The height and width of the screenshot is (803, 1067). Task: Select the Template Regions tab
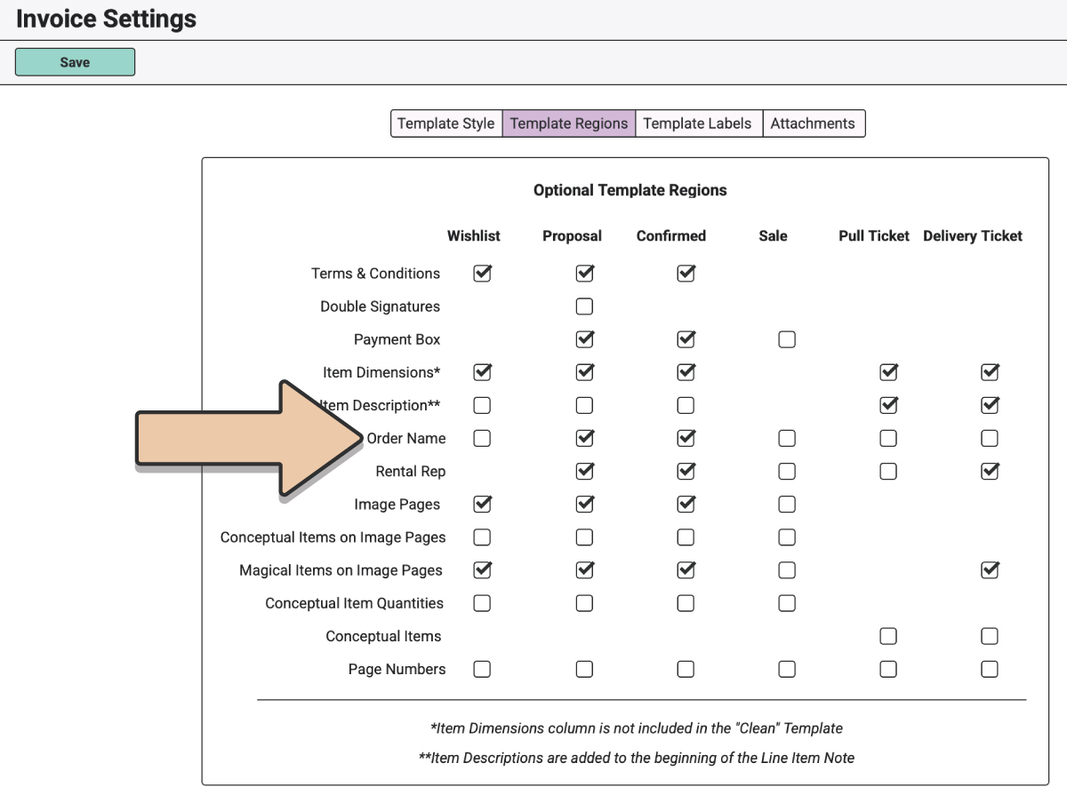569,123
